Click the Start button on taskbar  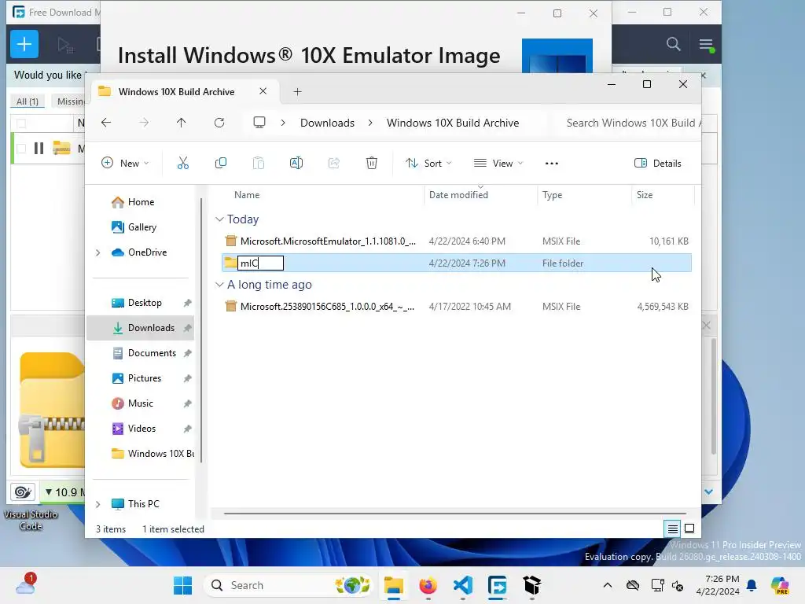(x=182, y=585)
